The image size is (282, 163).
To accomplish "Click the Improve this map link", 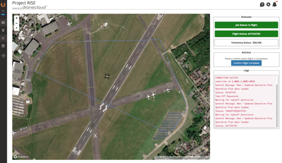I will [193, 158].
